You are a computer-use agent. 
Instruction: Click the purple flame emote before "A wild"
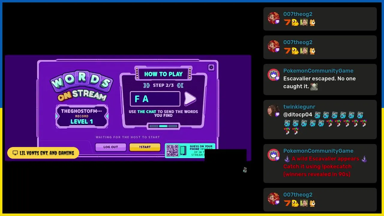coord(287,159)
